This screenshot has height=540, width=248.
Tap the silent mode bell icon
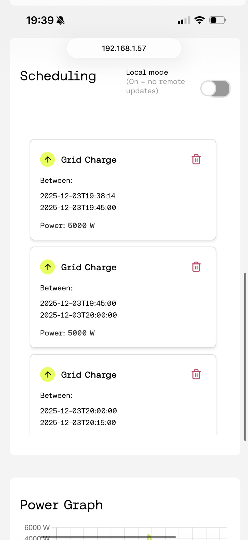61,20
